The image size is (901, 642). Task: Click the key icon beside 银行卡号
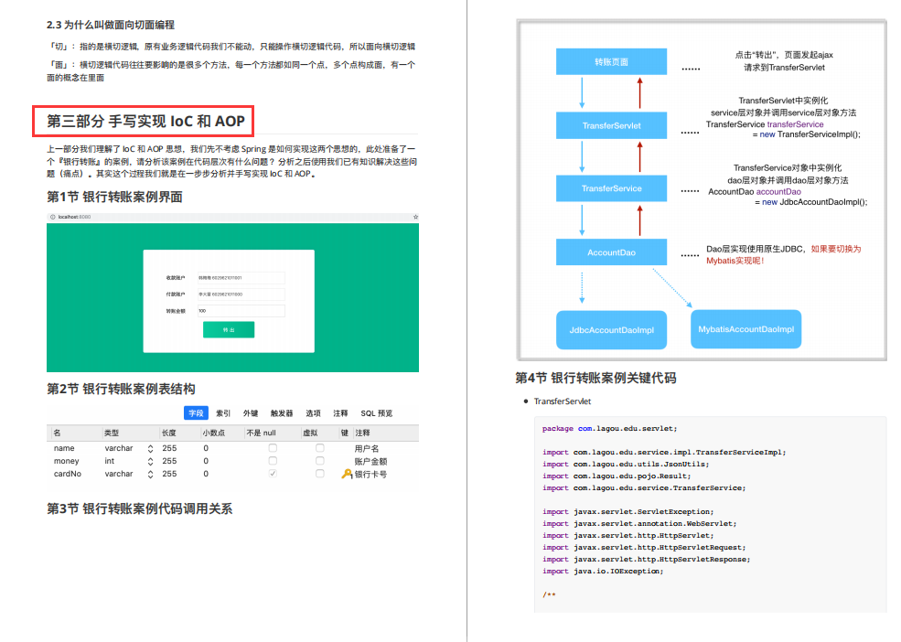pyautogui.click(x=347, y=474)
